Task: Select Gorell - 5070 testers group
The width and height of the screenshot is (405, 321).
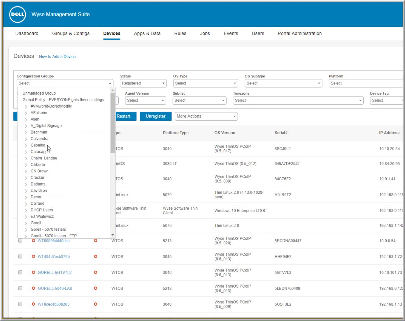Action: tap(48, 229)
